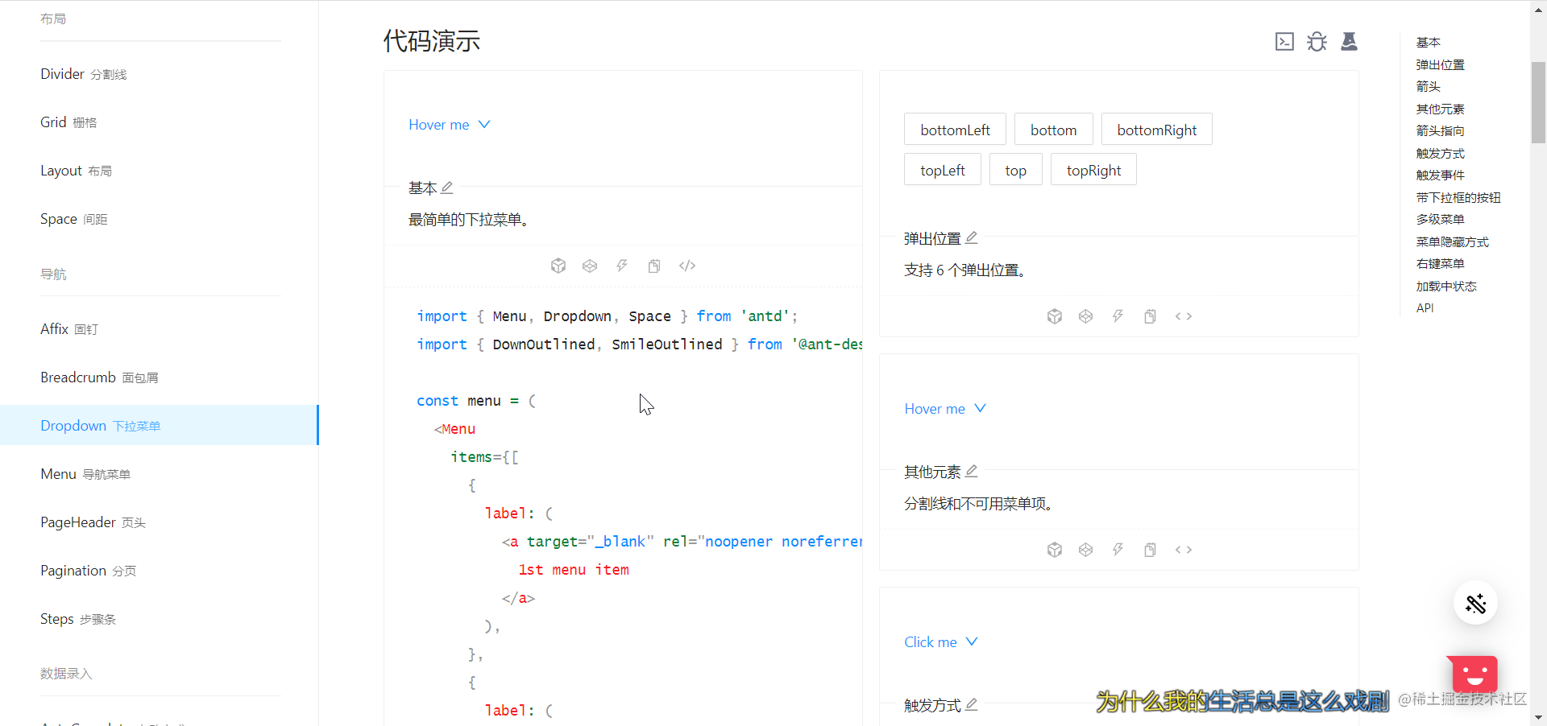Viewport: 1547px width, 726px height.
Task: Open the 基本 demo in CodeSandbox
Action: click(558, 266)
